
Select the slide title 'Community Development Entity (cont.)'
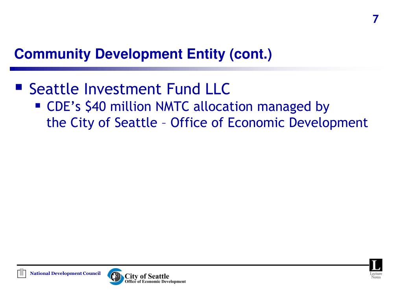[143, 54]
